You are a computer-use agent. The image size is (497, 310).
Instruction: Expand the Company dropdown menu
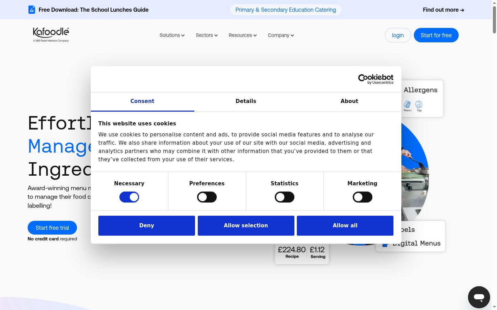(x=281, y=35)
